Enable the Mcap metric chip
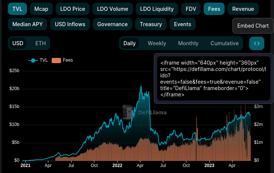The height and width of the screenshot is (173, 274). pyautogui.click(x=41, y=9)
